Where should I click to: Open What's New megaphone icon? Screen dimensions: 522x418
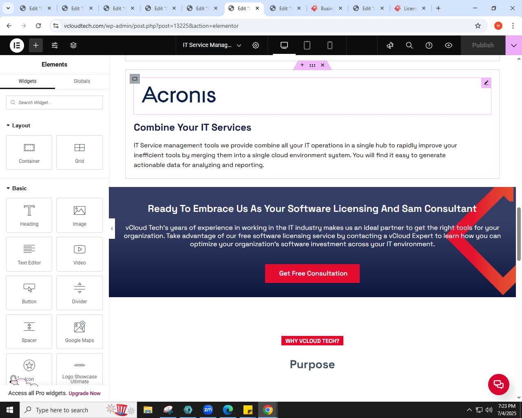coord(390,45)
